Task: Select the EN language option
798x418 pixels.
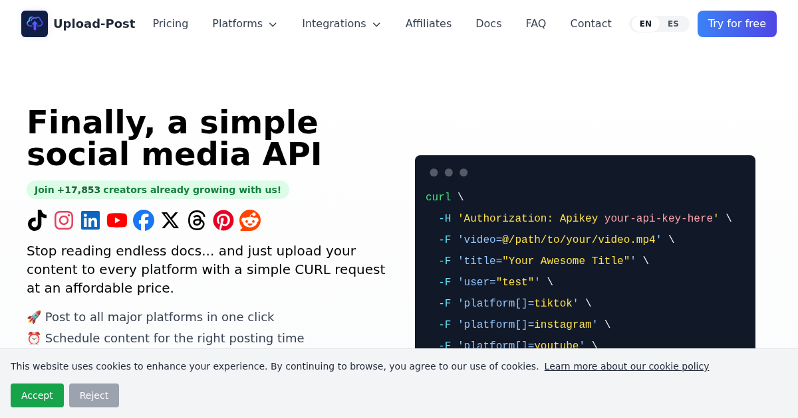Action: pyautogui.click(x=645, y=23)
